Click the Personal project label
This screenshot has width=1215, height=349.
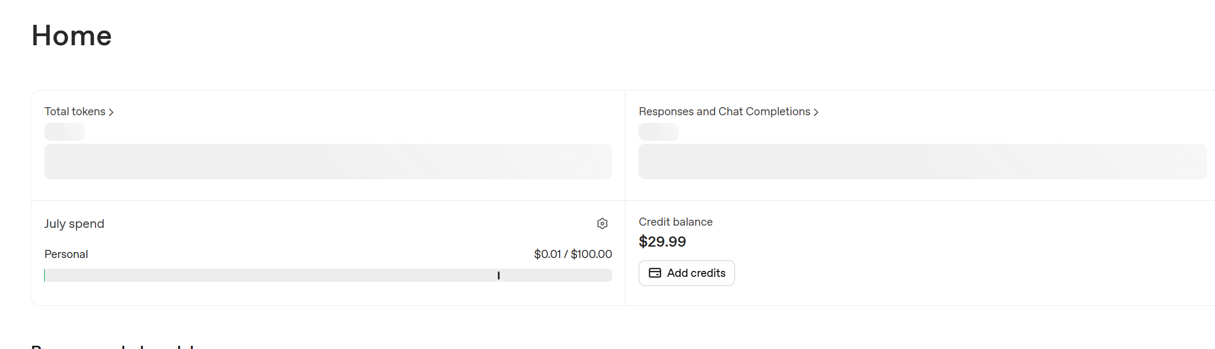click(x=66, y=254)
